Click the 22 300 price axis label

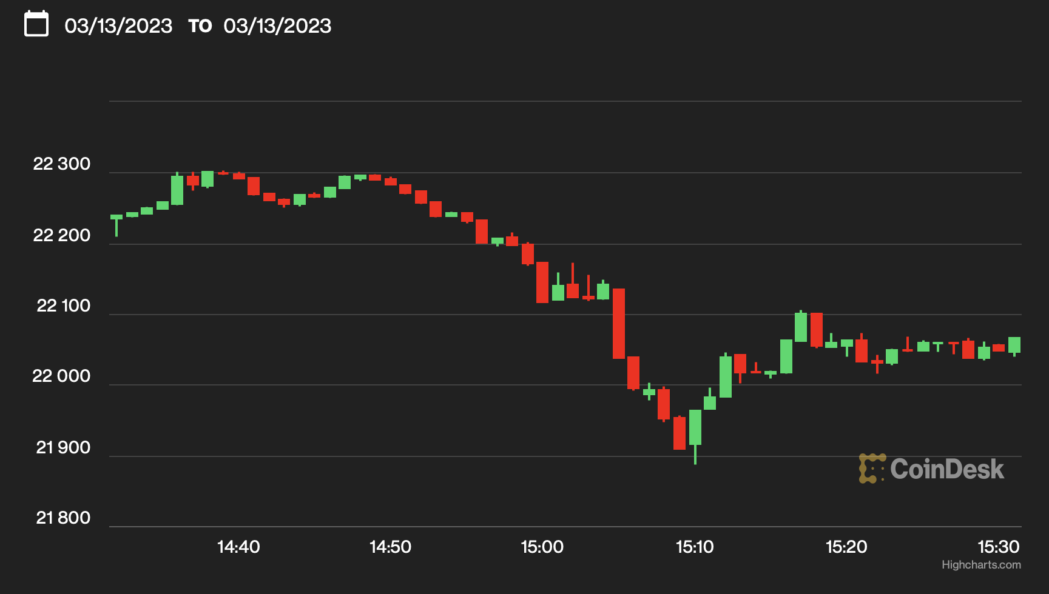(62, 164)
